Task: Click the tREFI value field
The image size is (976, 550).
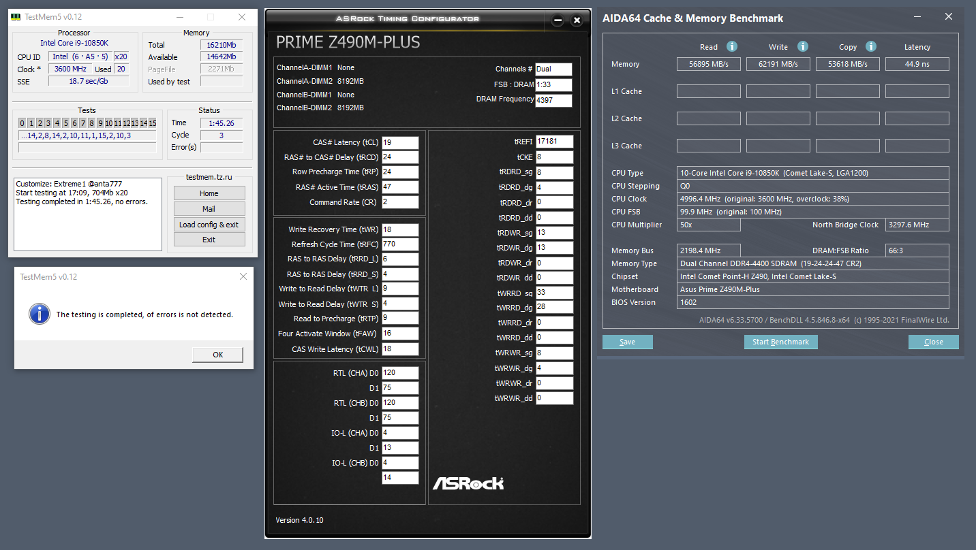Action: [555, 142]
